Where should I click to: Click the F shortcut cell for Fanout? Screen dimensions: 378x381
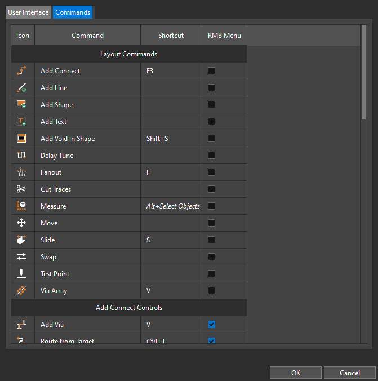coord(171,172)
